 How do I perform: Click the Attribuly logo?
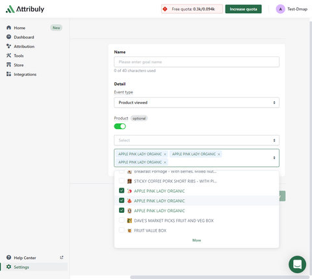click(25, 9)
